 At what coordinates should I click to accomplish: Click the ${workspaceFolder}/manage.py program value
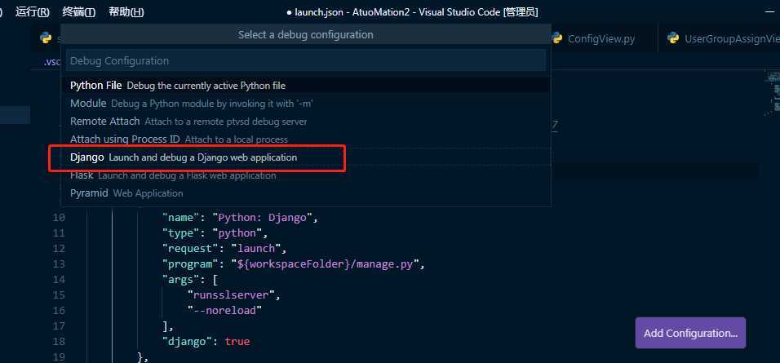tap(326, 264)
